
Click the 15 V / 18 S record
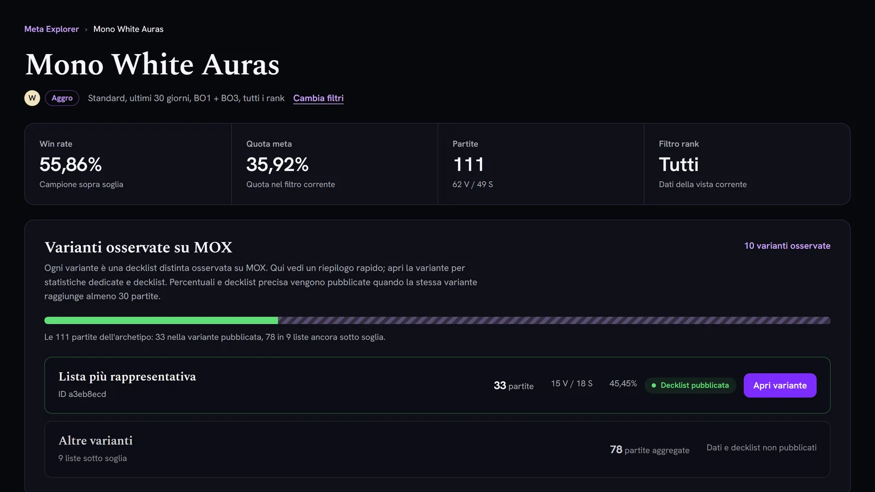[572, 384]
